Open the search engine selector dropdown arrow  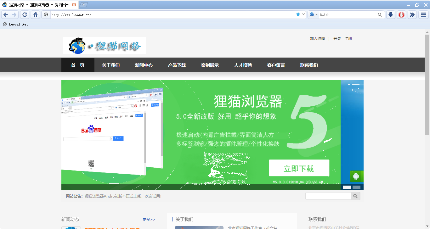[316, 15]
